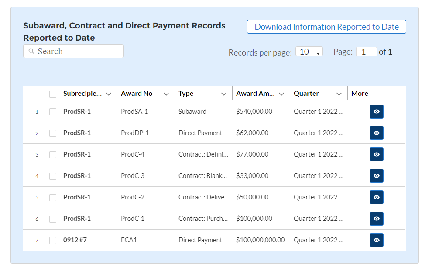Download Information Reported to Date
This screenshot has height=272, width=432.
326,27
